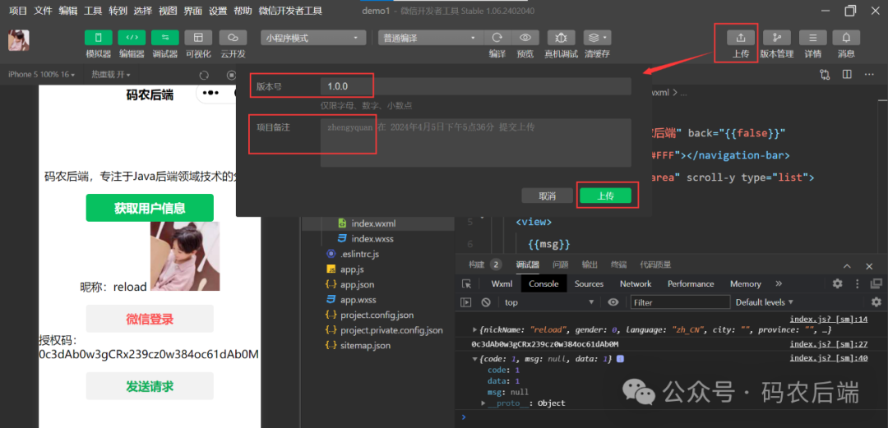Open 消息 notifications bell
This screenshot has width=888, height=428.
[846, 37]
